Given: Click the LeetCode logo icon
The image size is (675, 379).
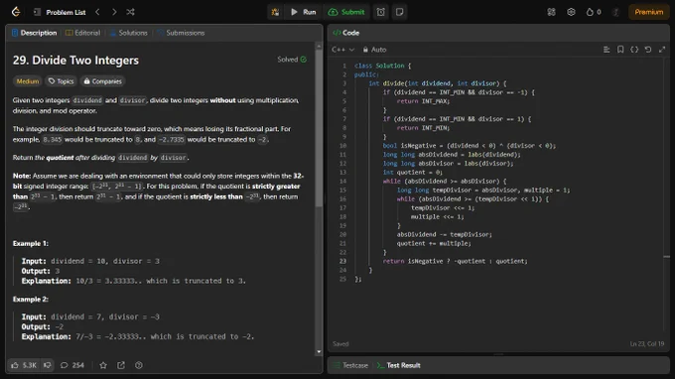Looking at the screenshot, I should [16, 12].
